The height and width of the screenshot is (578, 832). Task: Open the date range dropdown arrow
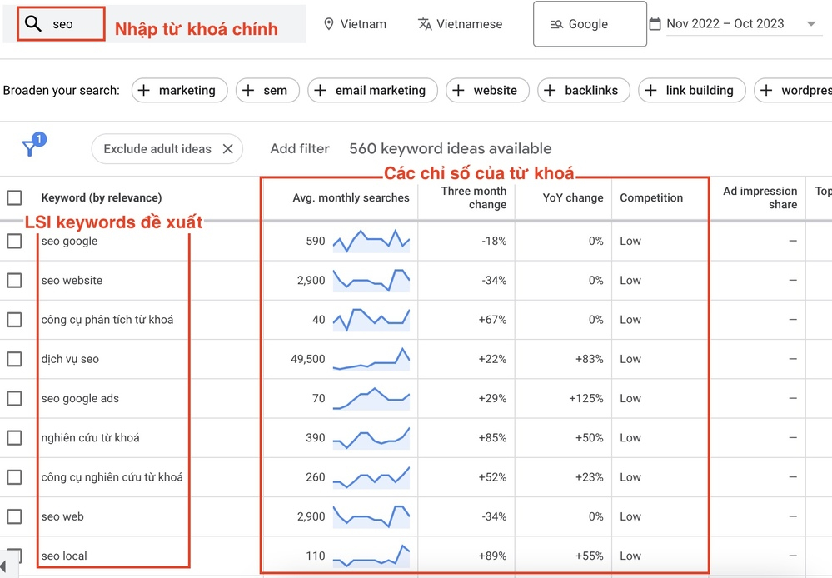(811, 24)
